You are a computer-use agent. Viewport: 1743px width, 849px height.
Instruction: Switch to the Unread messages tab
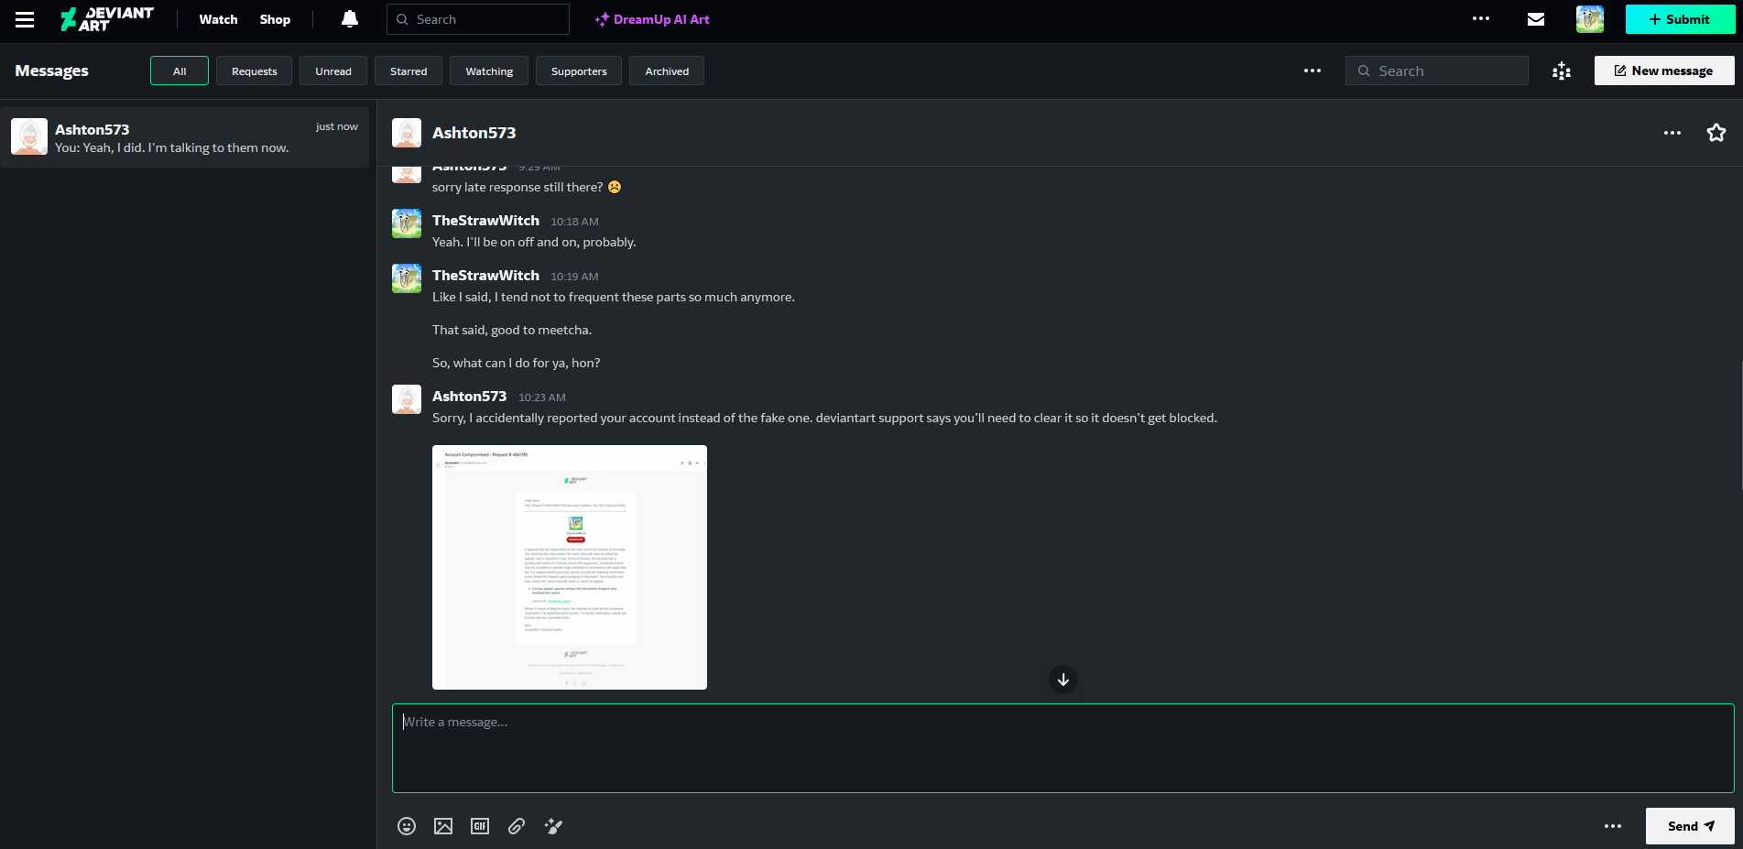(332, 71)
